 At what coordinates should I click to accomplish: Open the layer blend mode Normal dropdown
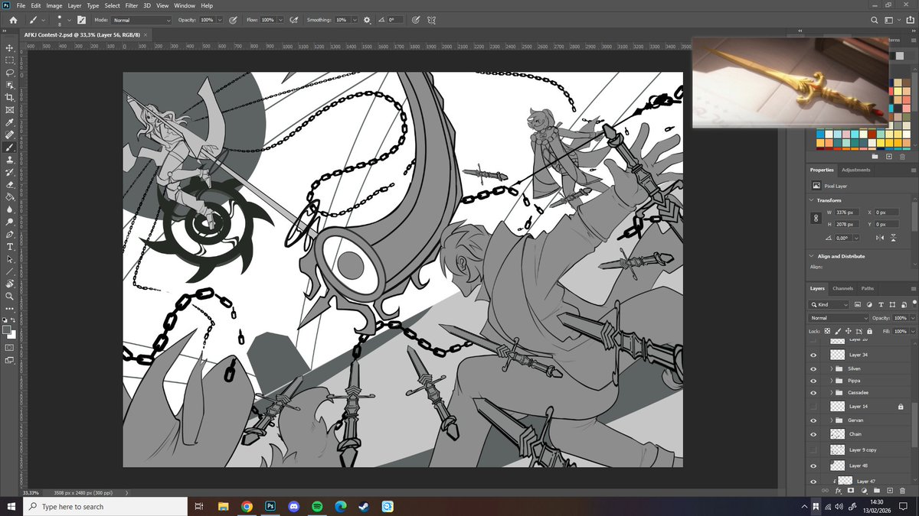(839, 318)
